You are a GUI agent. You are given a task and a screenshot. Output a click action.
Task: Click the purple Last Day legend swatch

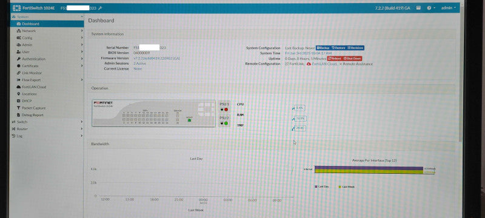tap(316, 187)
